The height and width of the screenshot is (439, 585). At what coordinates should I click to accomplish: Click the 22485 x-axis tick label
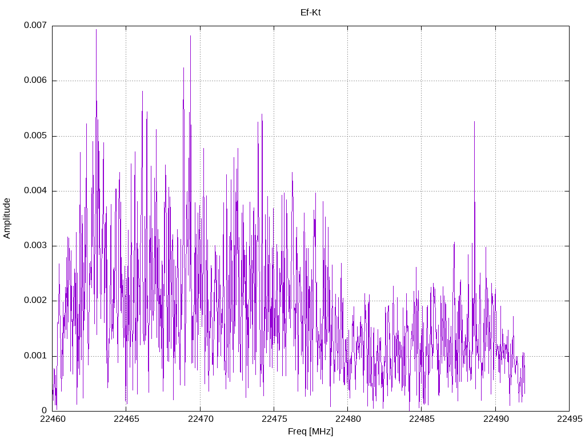click(x=422, y=419)
